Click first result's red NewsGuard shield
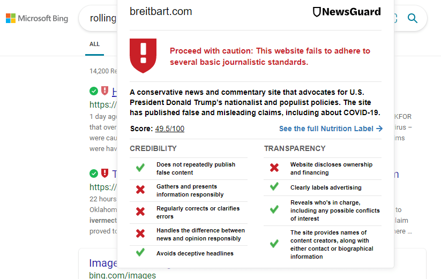The height and width of the screenshot is (279, 441). tap(104, 91)
